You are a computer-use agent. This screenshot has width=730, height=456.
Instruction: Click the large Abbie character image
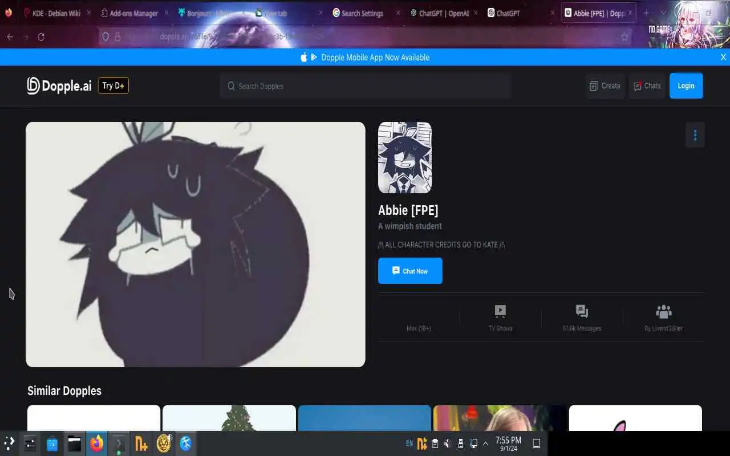[196, 245]
